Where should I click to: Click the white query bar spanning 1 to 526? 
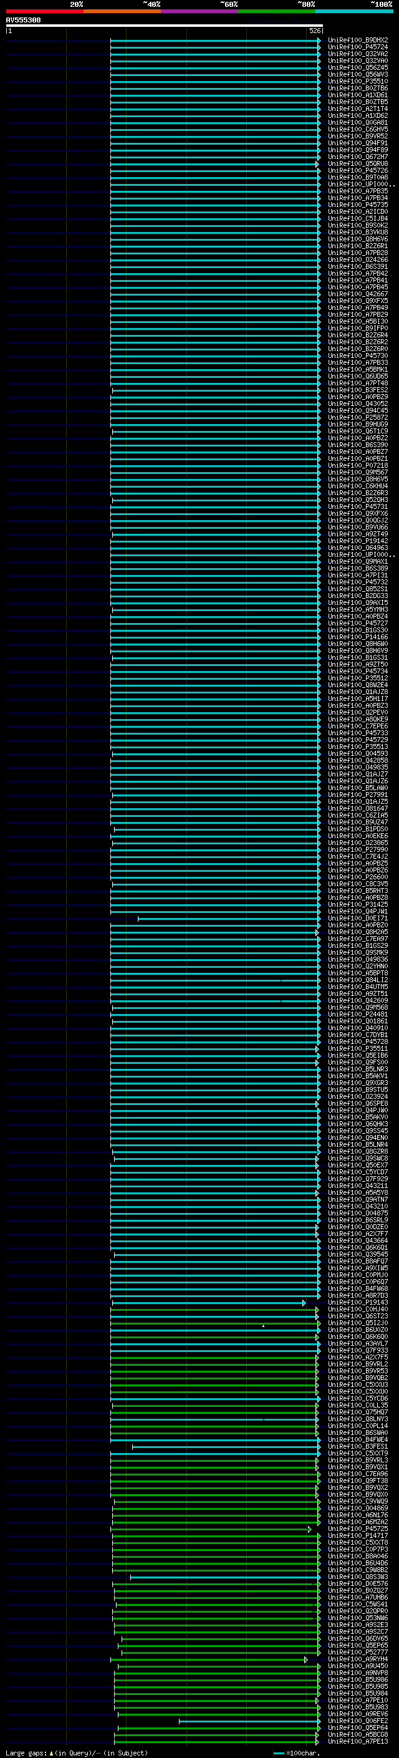coord(165,26)
